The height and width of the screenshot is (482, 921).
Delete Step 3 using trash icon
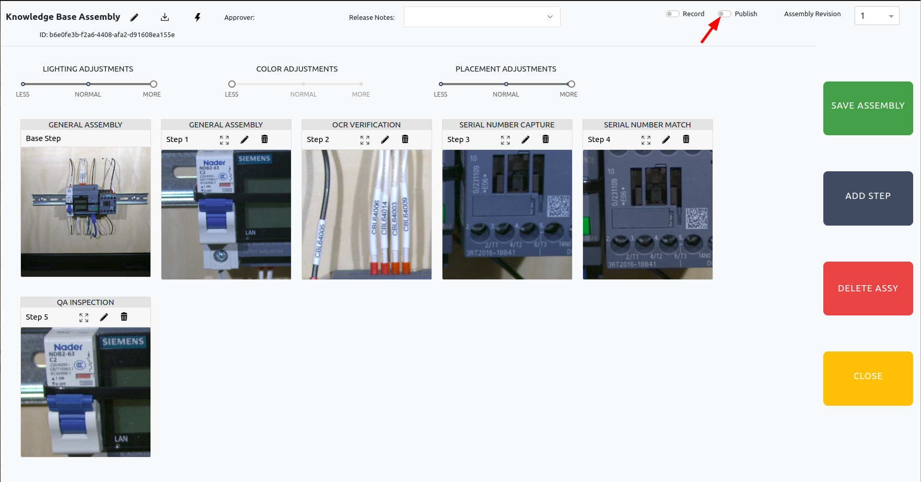[x=545, y=139]
